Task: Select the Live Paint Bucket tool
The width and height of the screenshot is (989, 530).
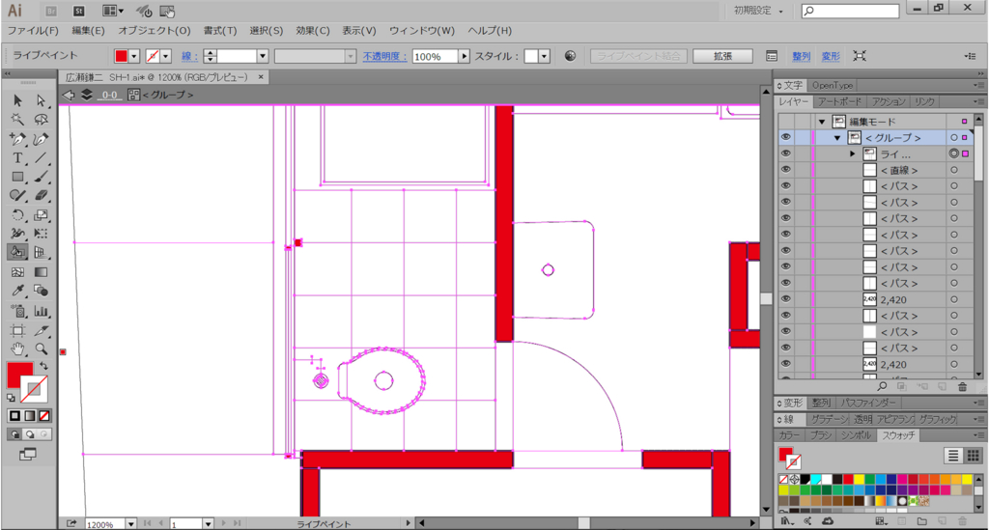Action: [17, 253]
